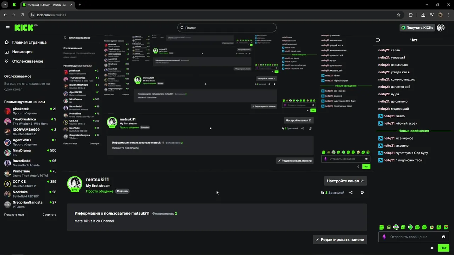Open Chrome downloads icon
Image resolution: width=454 pixels, height=255 pixels.
(423, 15)
